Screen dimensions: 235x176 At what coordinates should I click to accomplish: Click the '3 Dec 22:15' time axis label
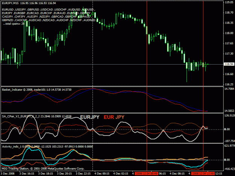pyautogui.click(x=83, y=173)
